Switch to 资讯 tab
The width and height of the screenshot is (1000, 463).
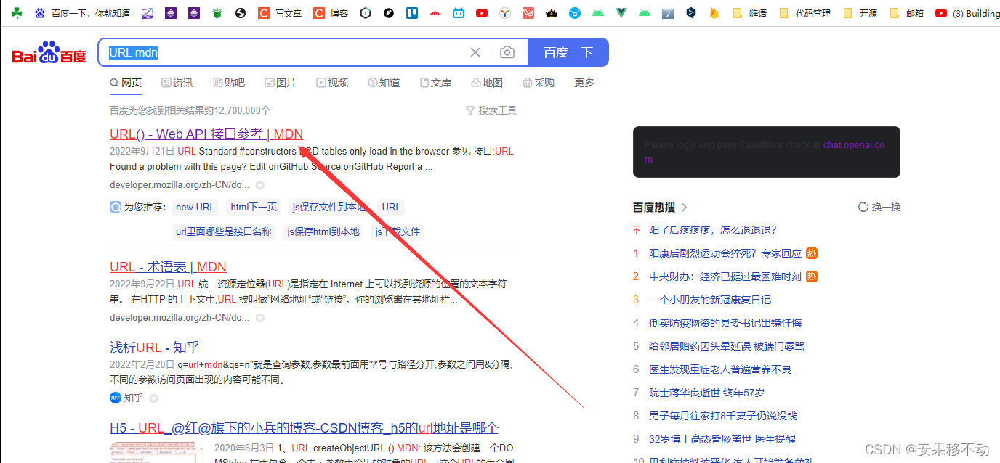pyautogui.click(x=177, y=83)
